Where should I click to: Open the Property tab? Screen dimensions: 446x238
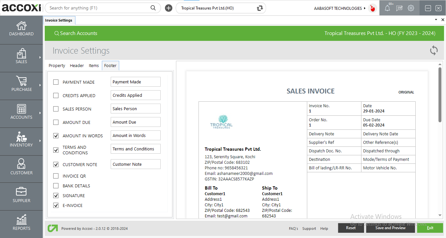coord(57,66)
